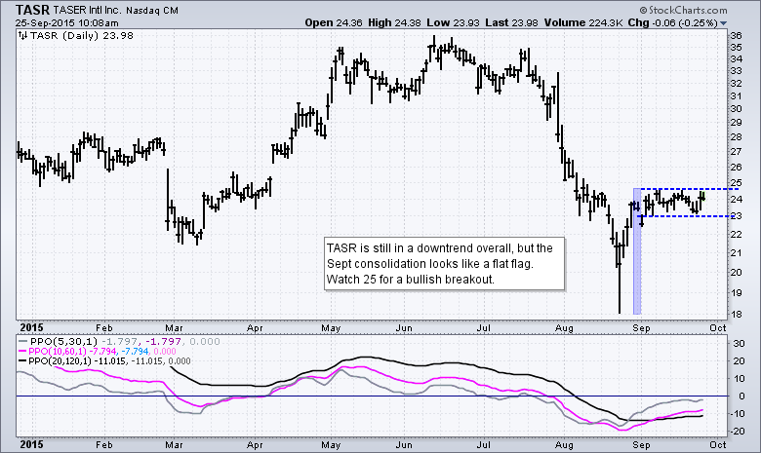Click the flat flag annotation text box
The height and width of the screenshot is (453, 761).
pyautogui.click(x=444, y=264)
